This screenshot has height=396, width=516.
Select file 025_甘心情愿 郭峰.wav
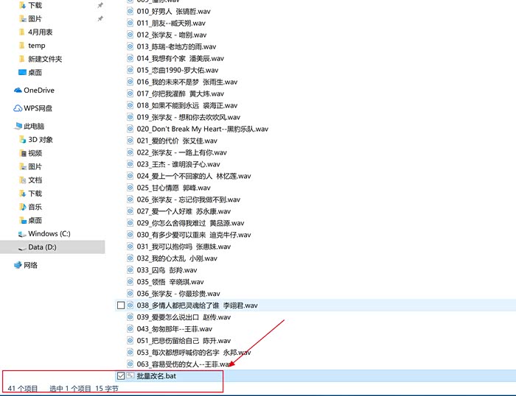[x=173, y=188]
